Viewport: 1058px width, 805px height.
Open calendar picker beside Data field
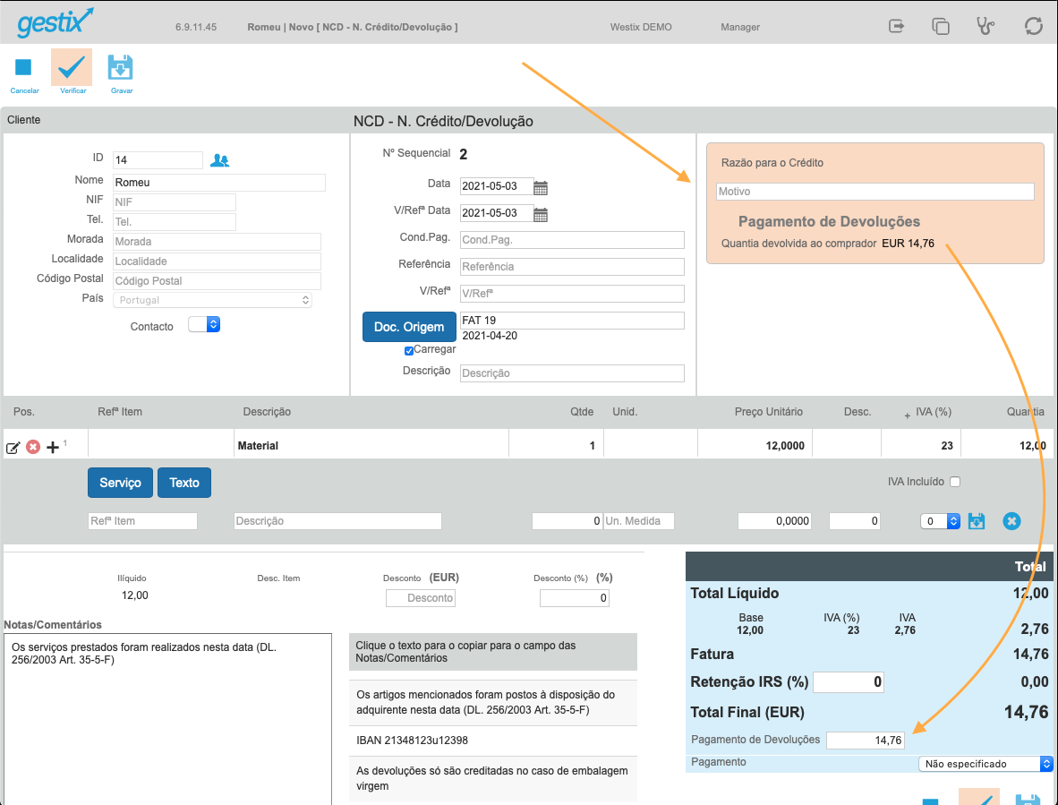pyautogui.click(x=541, y=187)
